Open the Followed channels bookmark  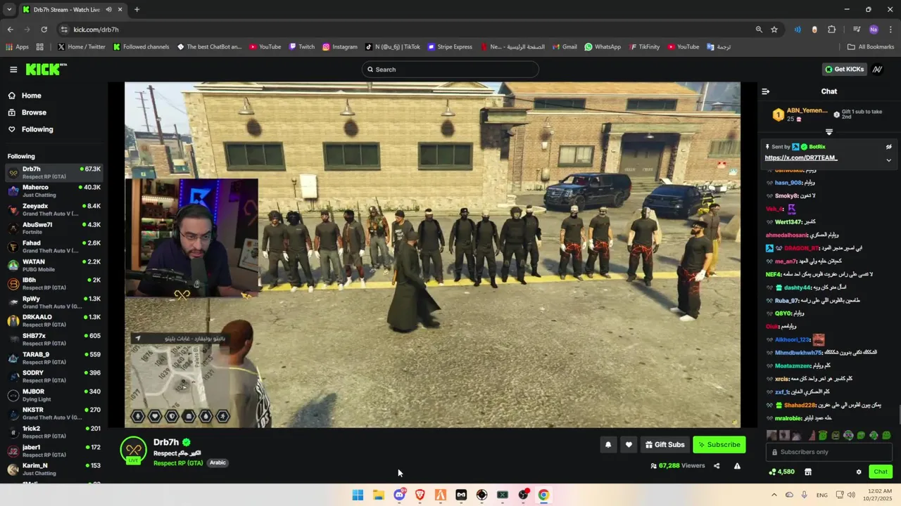[x=141, y=47]
